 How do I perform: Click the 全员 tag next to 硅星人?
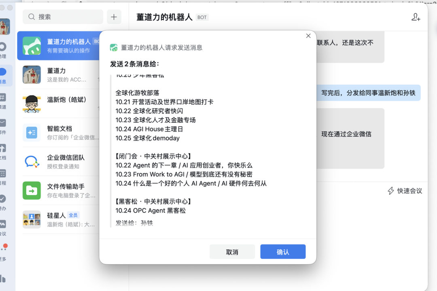pyautogui.click(x=73, y=215)
